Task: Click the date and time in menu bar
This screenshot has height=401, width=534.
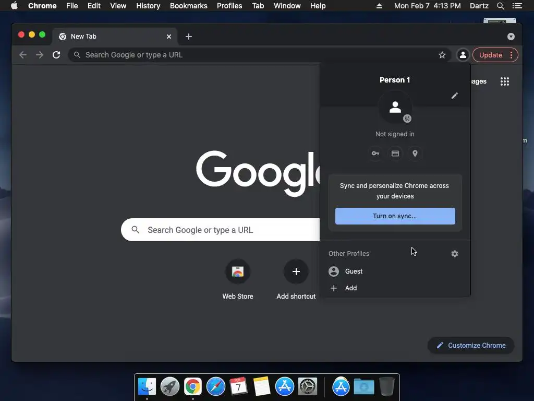Action: click(427, 6)
